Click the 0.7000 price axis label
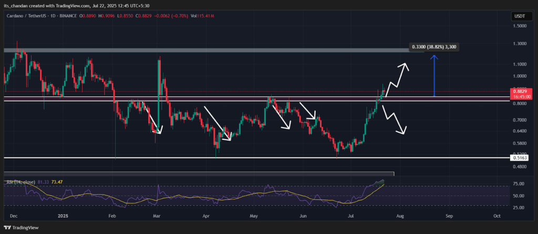The image size is (538, 234). (519, 120)
